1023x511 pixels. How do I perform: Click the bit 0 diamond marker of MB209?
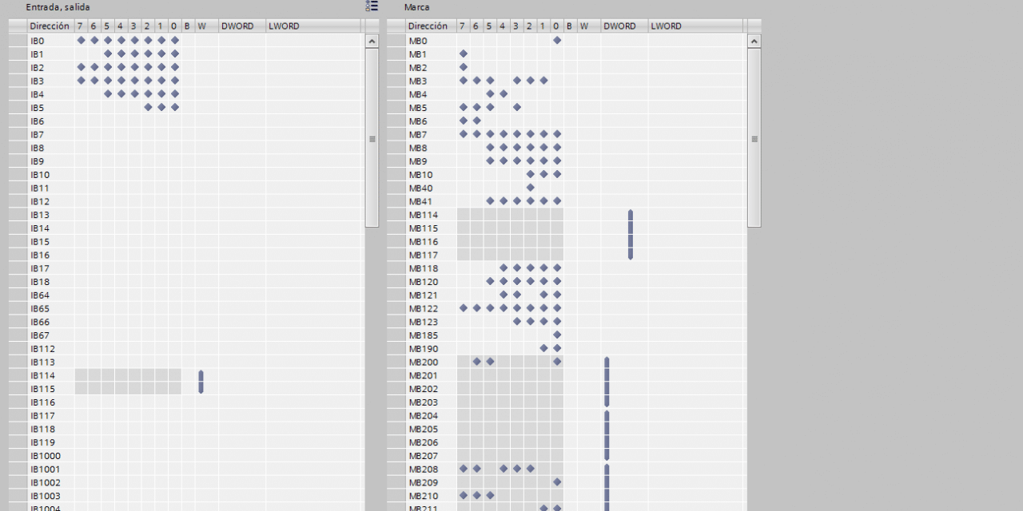point(557,482)
